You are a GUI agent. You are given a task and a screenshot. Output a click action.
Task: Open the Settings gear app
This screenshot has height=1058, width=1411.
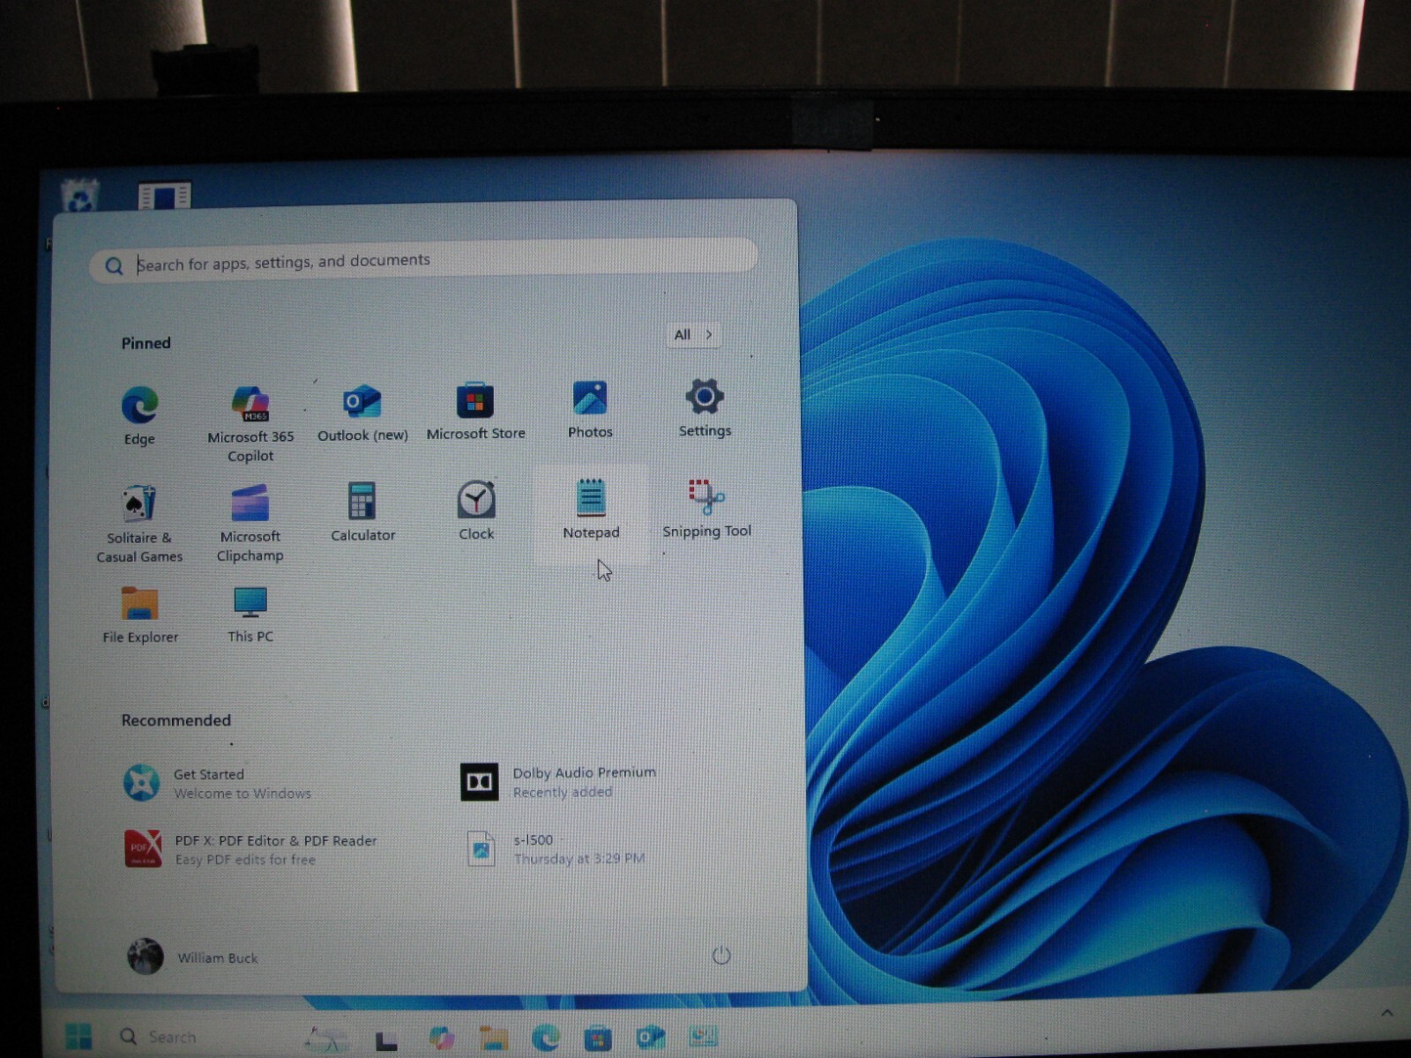tap(705, 407)
